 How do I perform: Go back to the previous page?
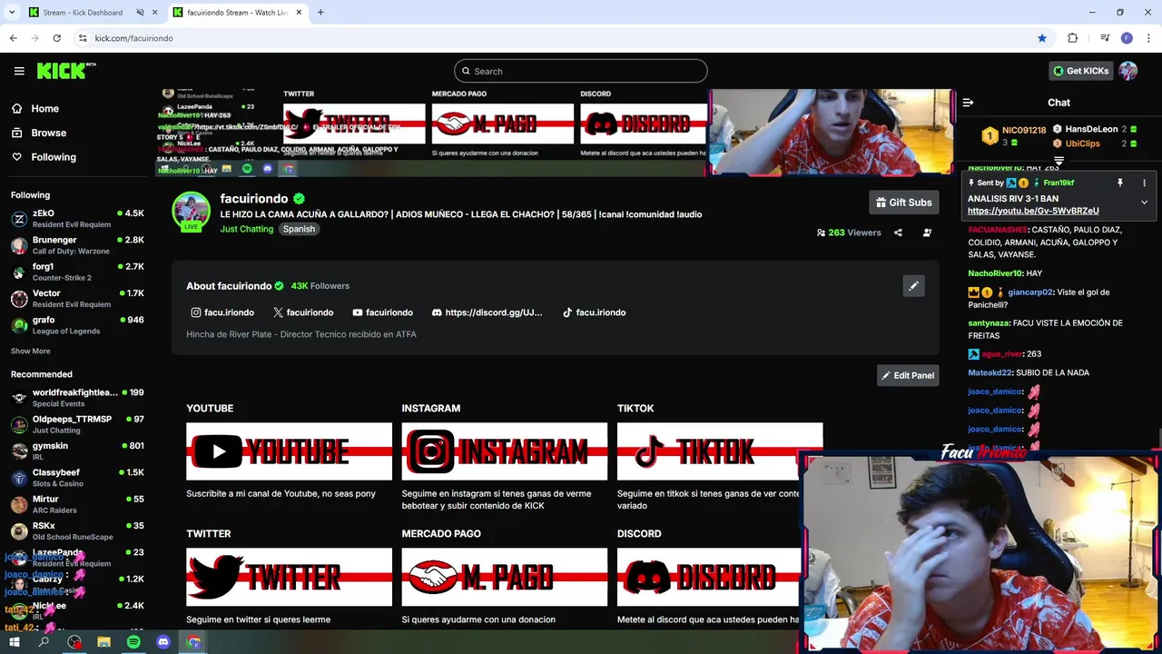[14, 38]
